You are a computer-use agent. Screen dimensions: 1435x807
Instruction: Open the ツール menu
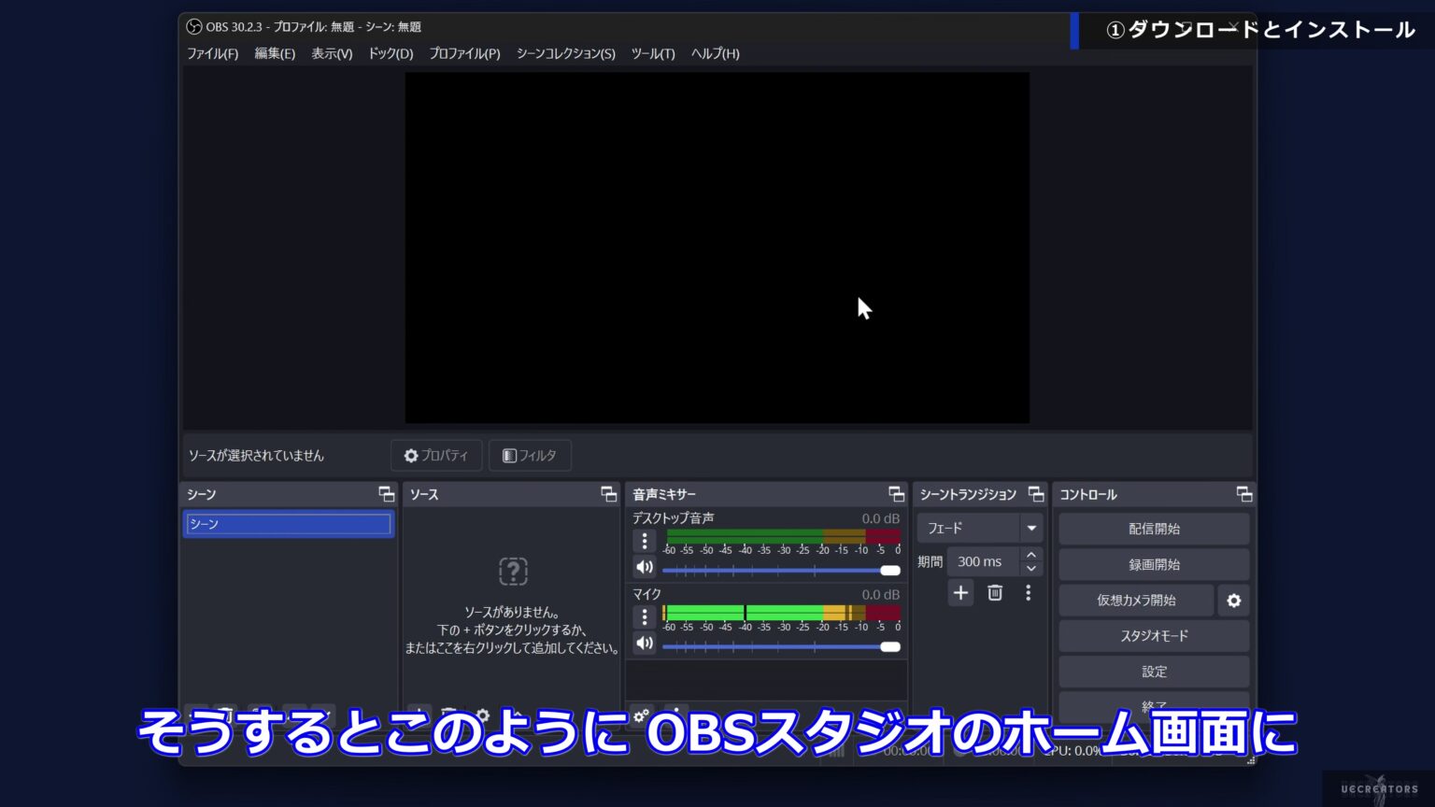coord(655,53)
